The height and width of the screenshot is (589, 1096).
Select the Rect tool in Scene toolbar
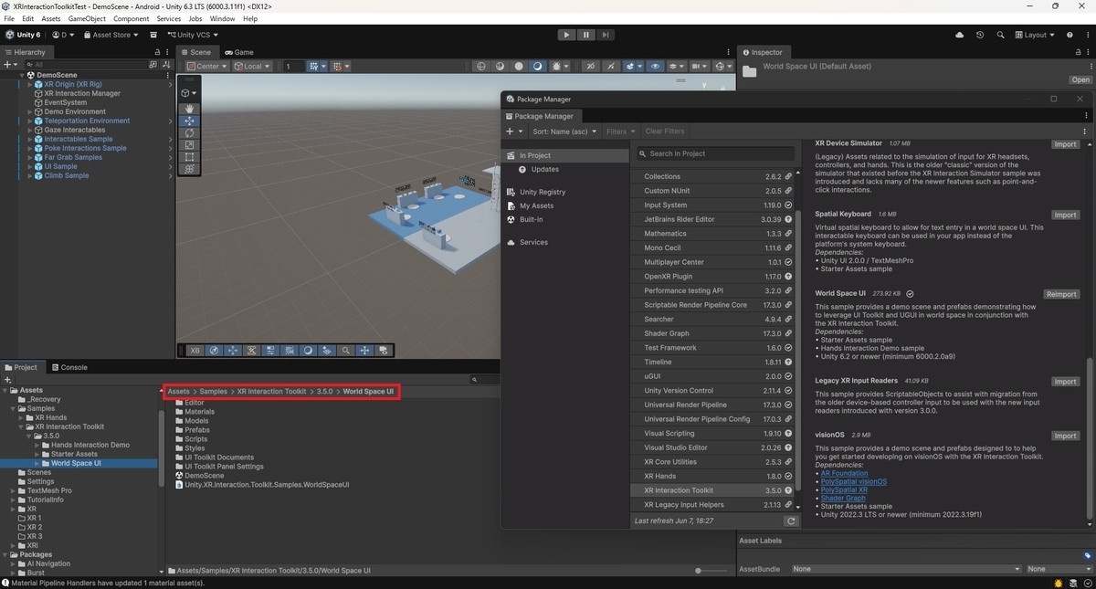190,156
